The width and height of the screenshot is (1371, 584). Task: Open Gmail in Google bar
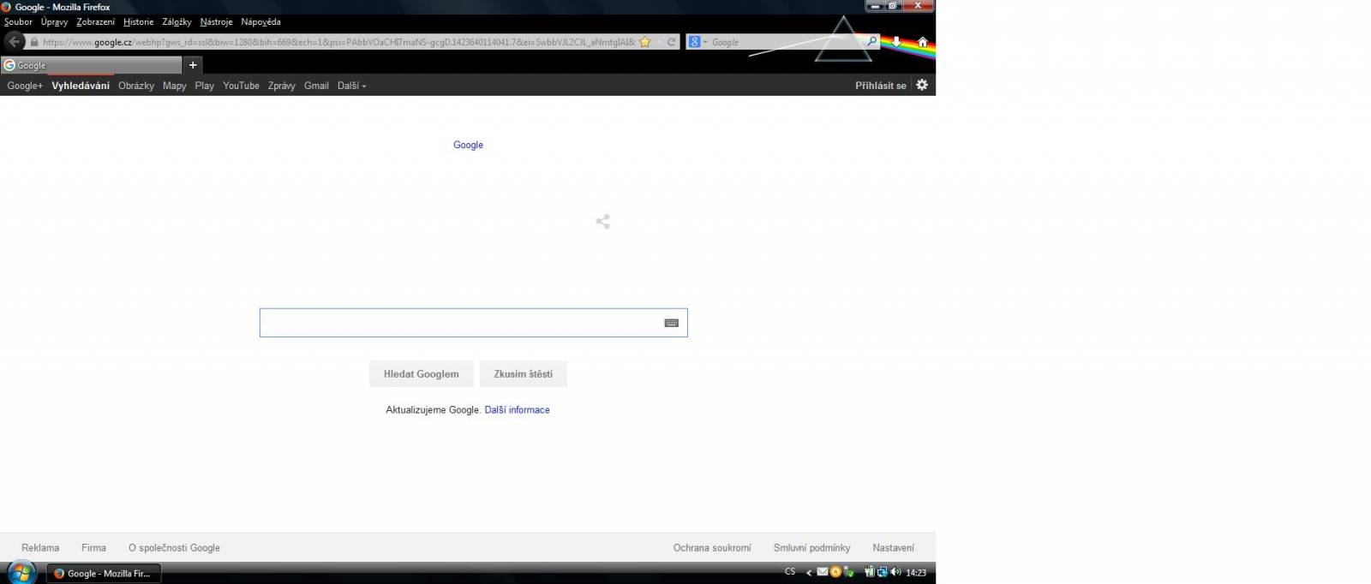(x=316, y=86)
